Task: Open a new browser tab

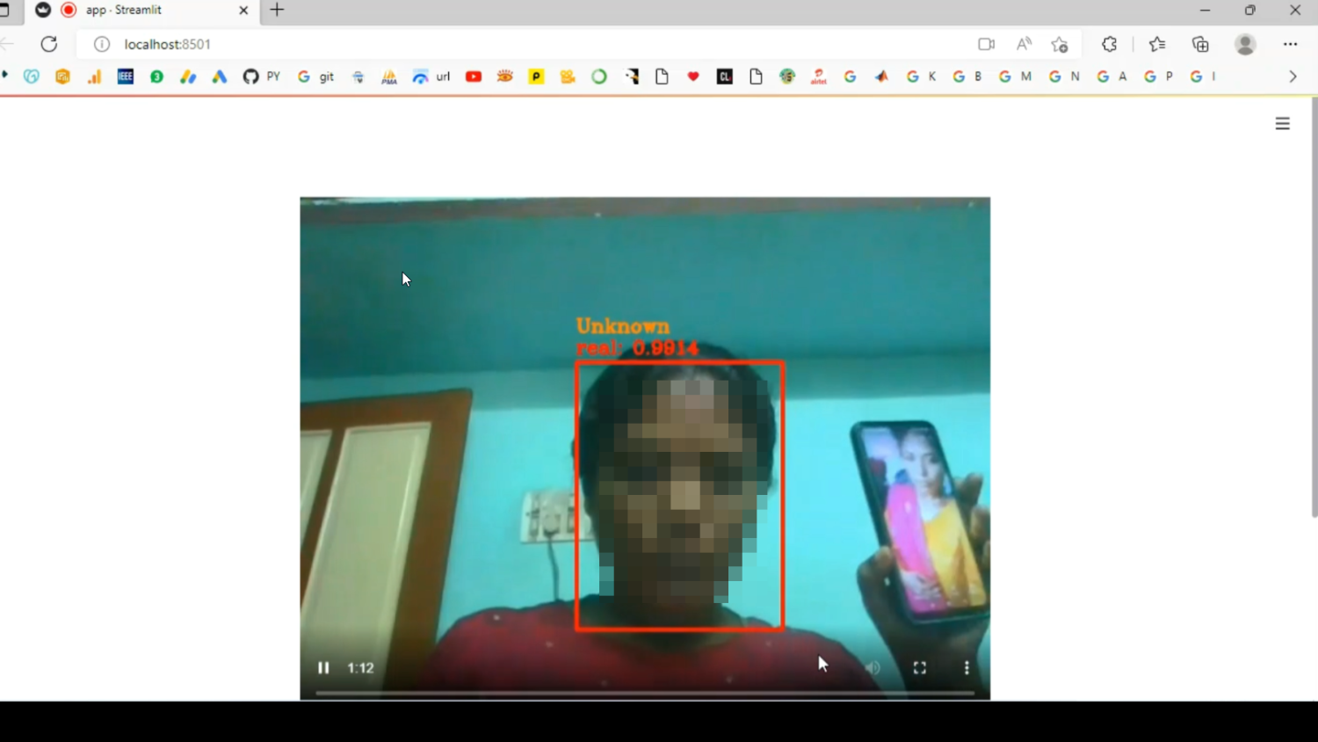Action: click(x=278, y=11)
